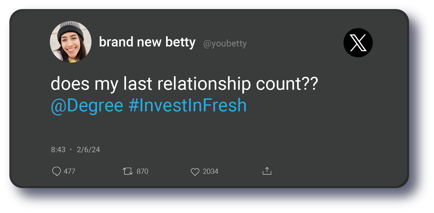
Task: View the 870 retweets count
Action: [x=142, y=171]
